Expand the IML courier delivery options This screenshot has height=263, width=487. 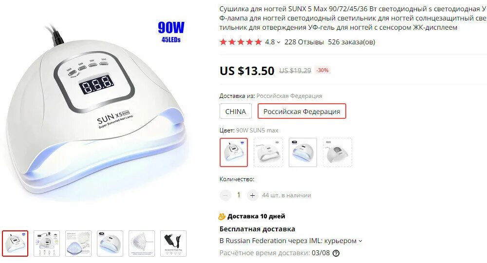click(x=360, y=241)
